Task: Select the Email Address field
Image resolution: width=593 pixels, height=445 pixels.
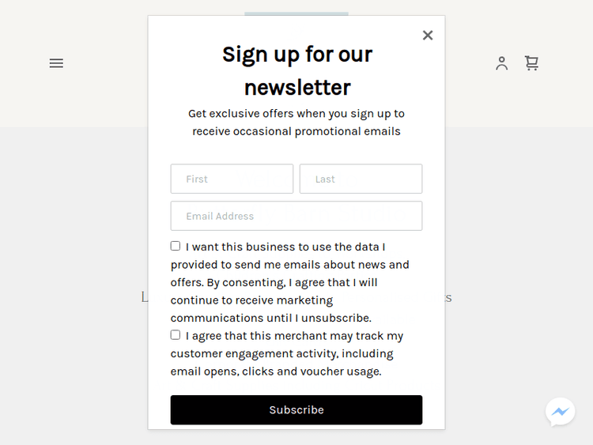Action: [296, 216]
